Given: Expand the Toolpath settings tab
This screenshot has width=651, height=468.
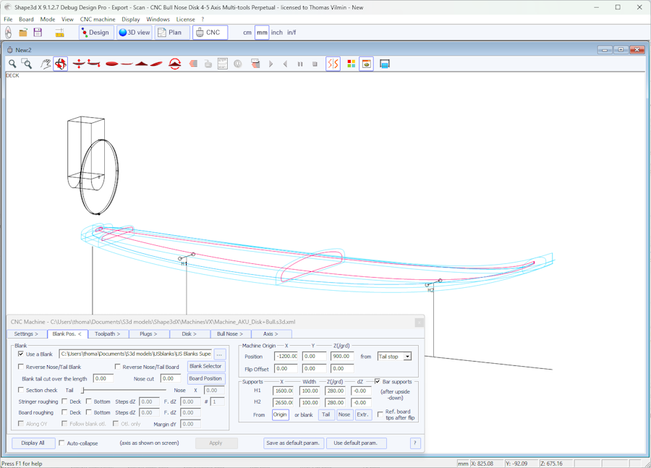Looking at the screenshot, I should coord(108,334).
